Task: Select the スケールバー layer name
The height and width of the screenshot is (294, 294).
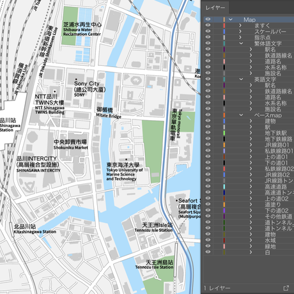Action: pos(270,31)
